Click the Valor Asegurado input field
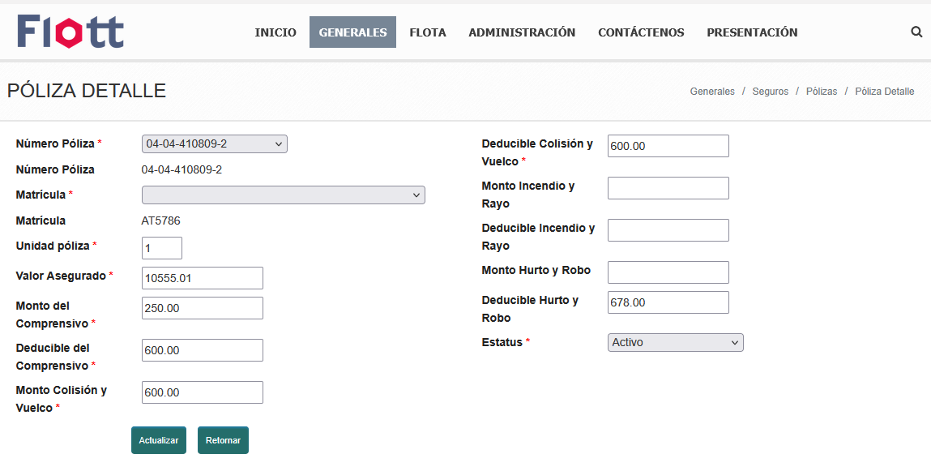Screen dimensions: 931x471 pyautogui.click(x=202, y=278)
